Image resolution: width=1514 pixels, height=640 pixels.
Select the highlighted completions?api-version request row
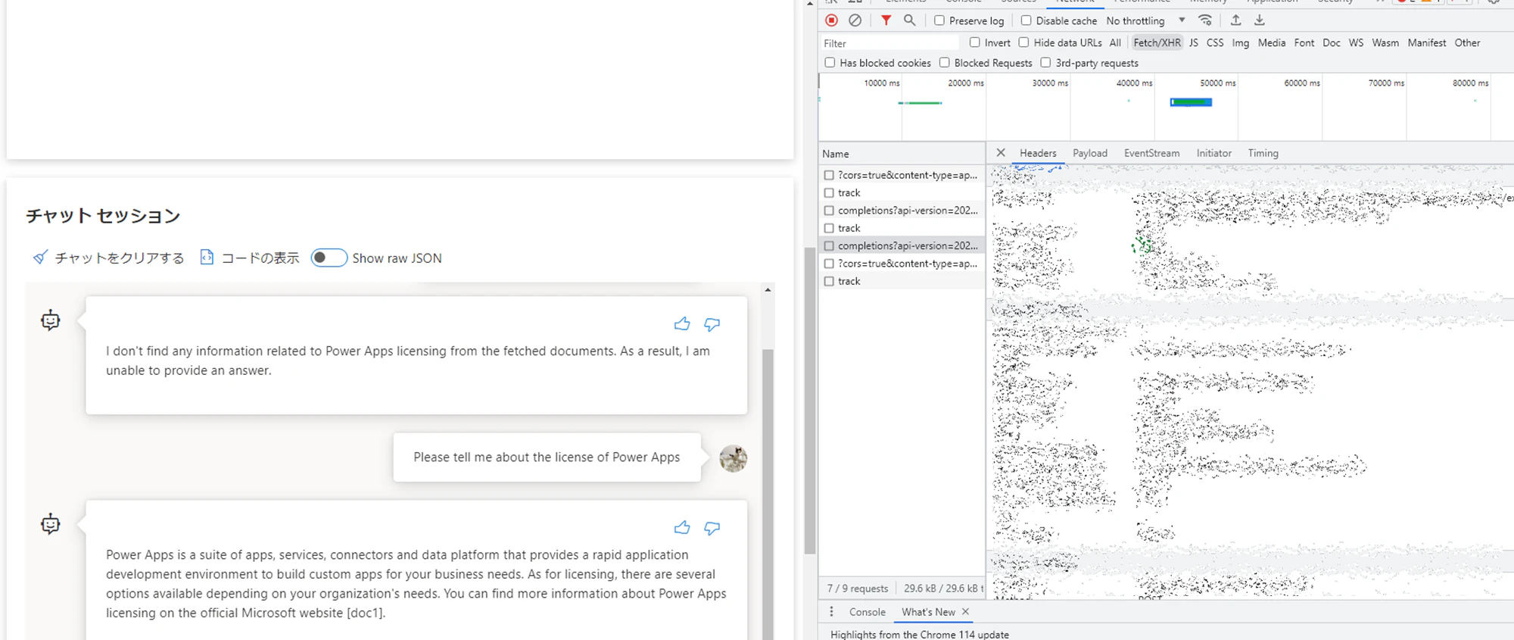click(x=902, y=245)
